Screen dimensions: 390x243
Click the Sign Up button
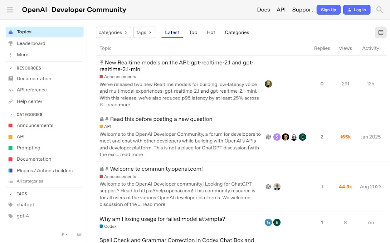329,10
